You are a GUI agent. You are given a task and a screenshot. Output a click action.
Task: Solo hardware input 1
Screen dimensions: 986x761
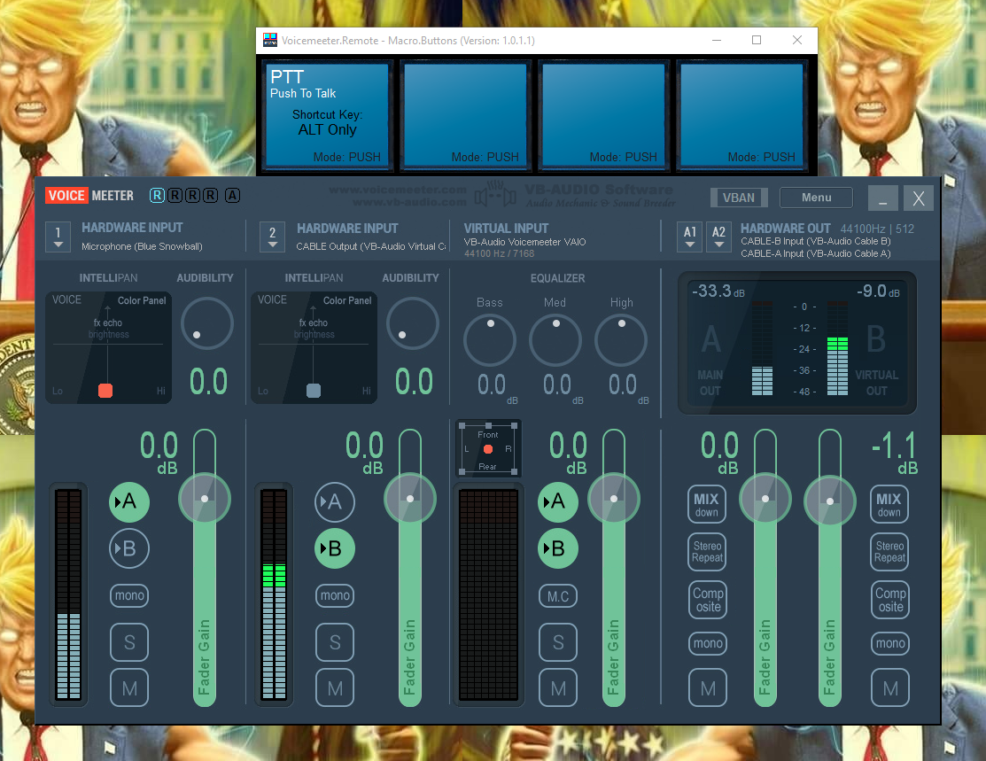pyautogui.click(x=129, y=642)
